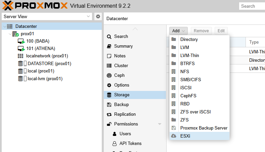
Task: Choose LVM-Thin from Add menu
Action: click(200, 55)
